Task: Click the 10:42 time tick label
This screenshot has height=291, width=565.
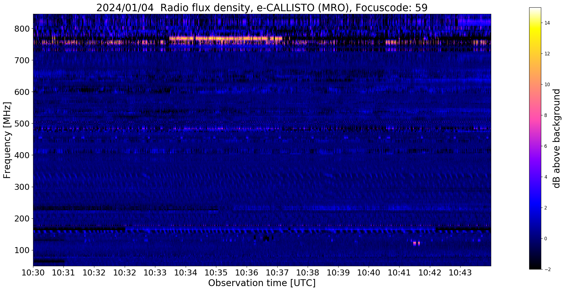Action: (x=430, y=272)
